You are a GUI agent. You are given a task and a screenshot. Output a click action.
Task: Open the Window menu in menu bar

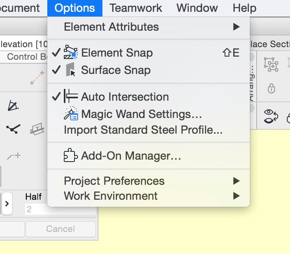[x=197, y=8]
